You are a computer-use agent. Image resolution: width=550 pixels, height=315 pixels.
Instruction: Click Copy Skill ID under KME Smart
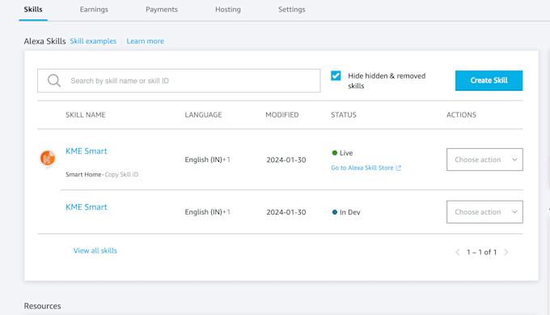click(121, 175)
